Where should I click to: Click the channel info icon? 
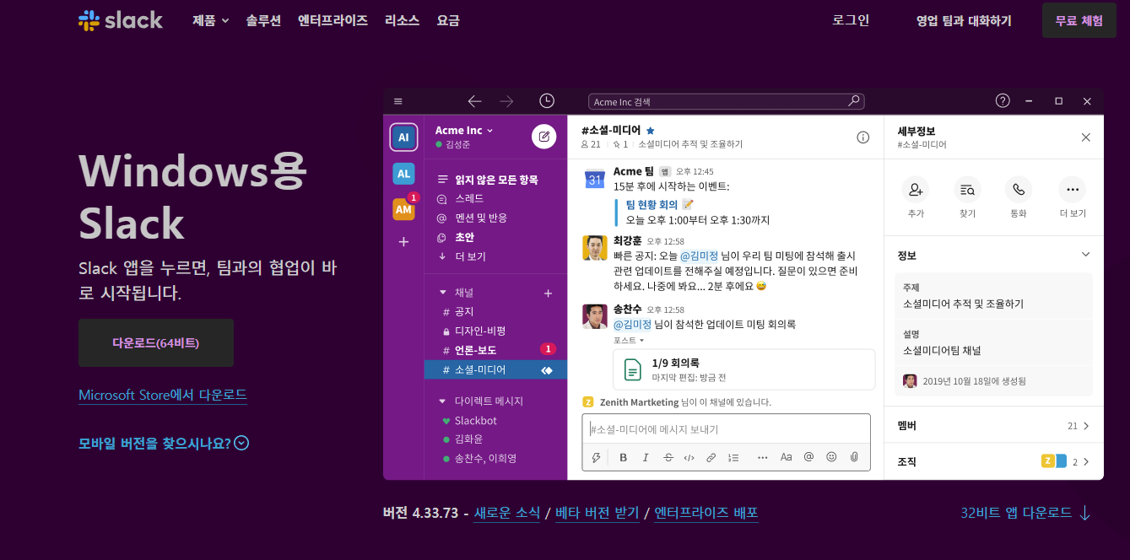pos(862,137)
